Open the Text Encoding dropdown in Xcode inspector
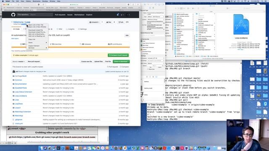Viewport: 269px width, 151px height. 156,58
